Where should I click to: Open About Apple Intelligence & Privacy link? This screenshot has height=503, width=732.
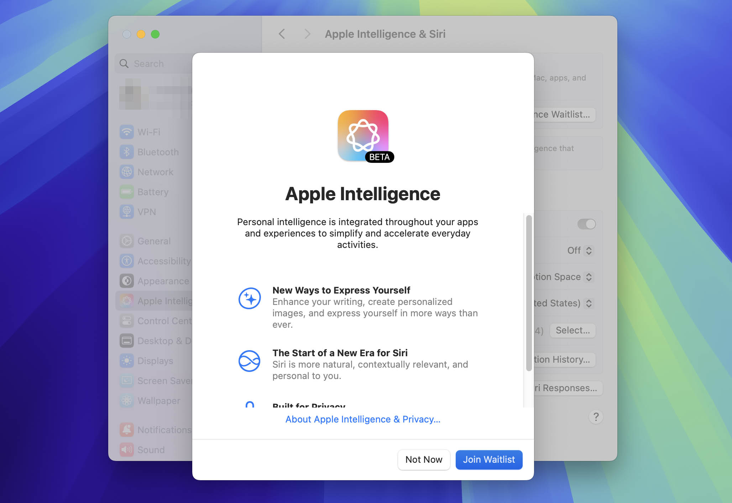click(x=362, y=419)
